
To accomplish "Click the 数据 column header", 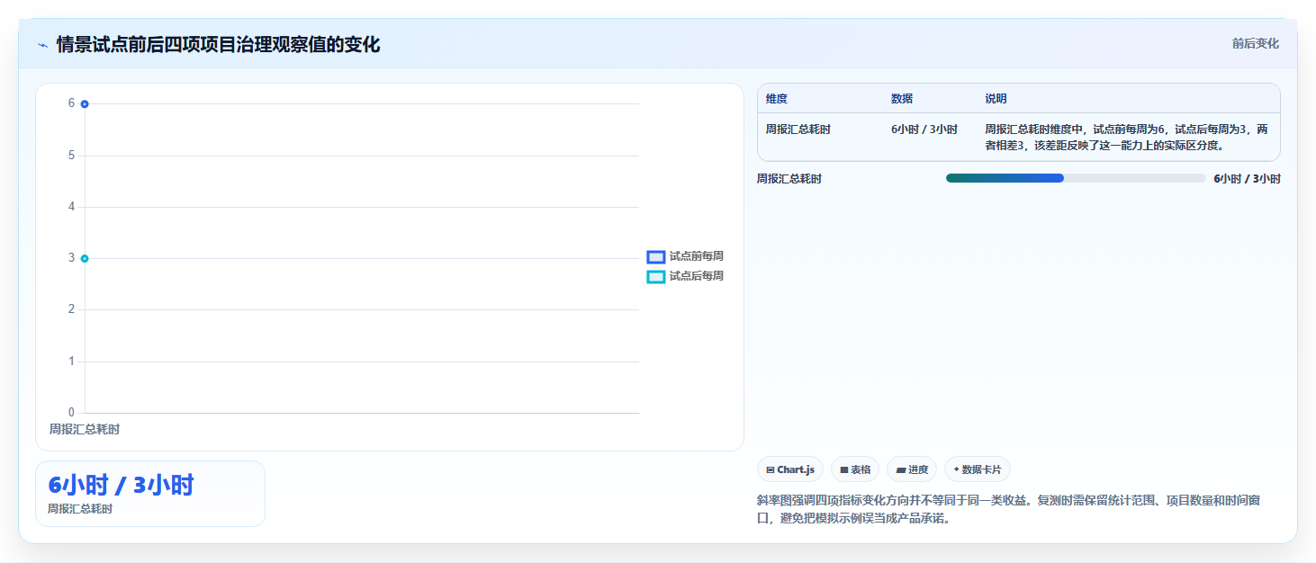I will pos(902,99).
